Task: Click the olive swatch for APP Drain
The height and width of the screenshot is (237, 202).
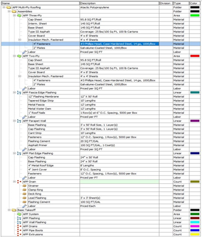Action: click(195, 182)
